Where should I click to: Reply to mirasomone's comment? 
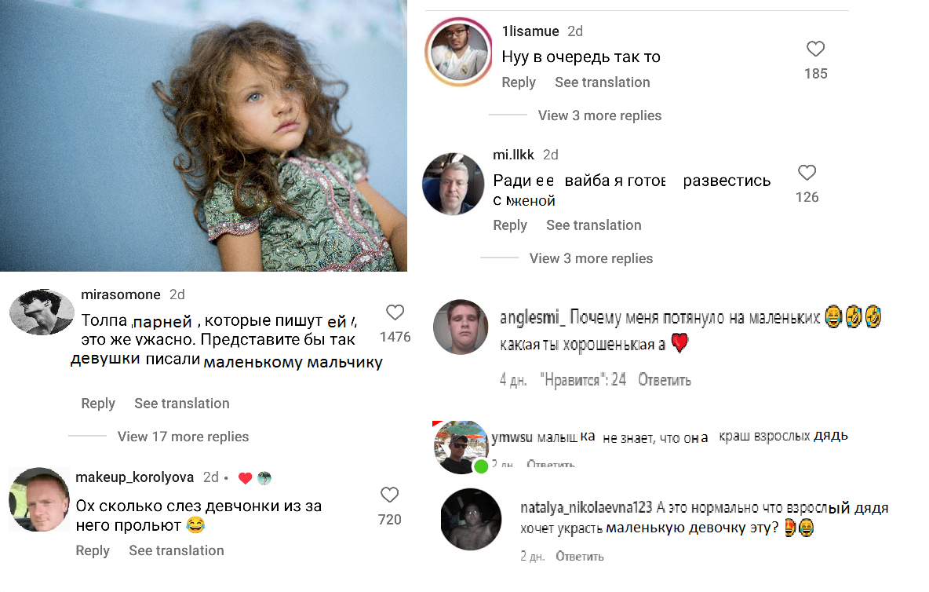98,404
